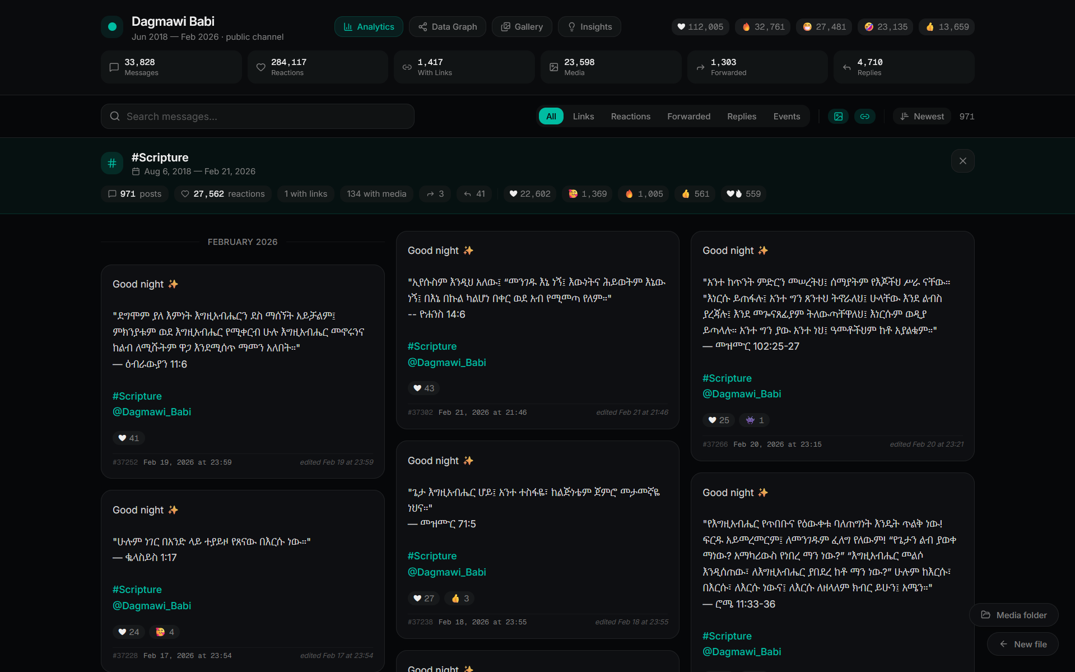
Task: Open the Insights tab
Action: pyautogui.click(x=589, y=27)
